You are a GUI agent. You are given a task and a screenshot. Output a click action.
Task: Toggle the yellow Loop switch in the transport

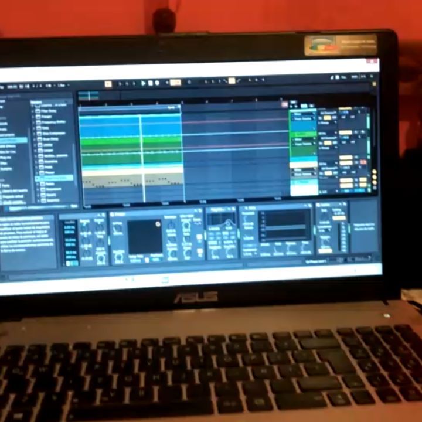tap(232, 80)
